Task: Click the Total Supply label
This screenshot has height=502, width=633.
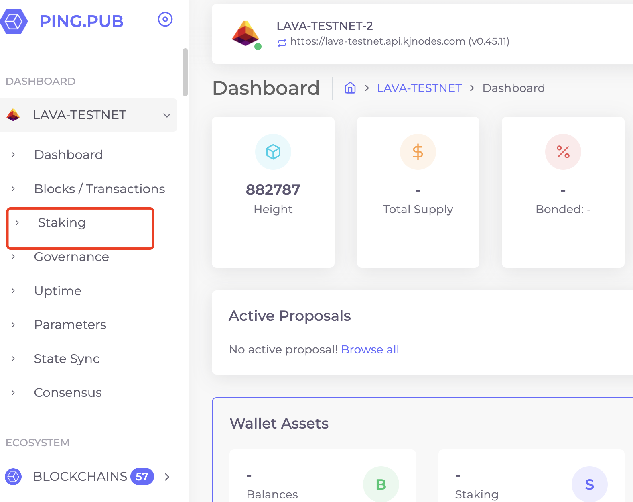Action: click(x=418, y=210)
